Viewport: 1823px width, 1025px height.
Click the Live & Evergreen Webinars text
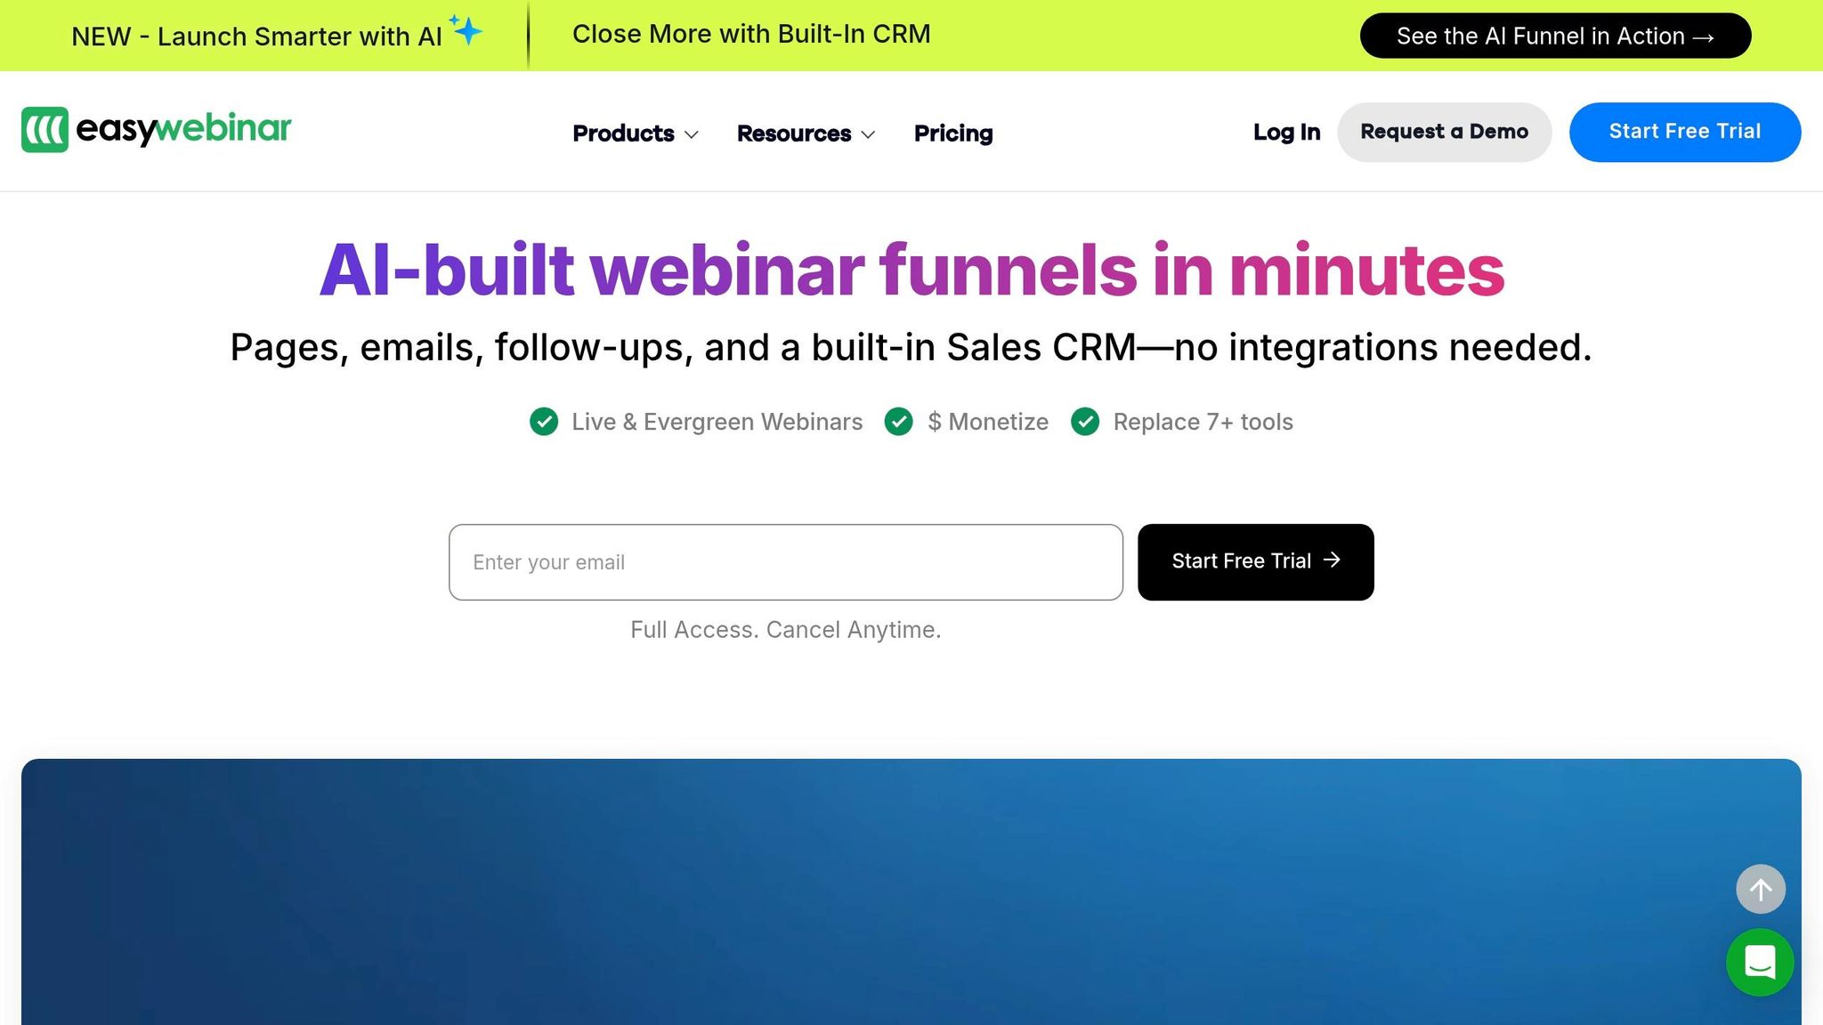pos(717,422)
